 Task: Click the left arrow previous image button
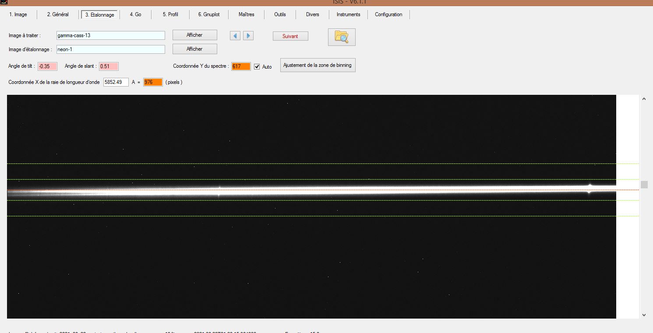235,36
